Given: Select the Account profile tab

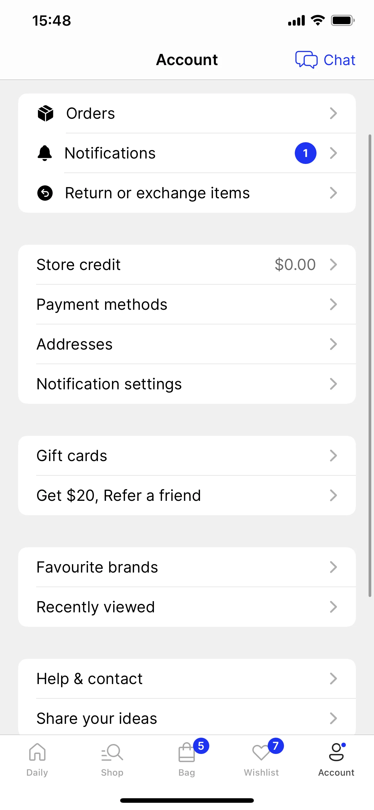Looking at the screenshot, I should pyautogui.click(x=336, y=759).
